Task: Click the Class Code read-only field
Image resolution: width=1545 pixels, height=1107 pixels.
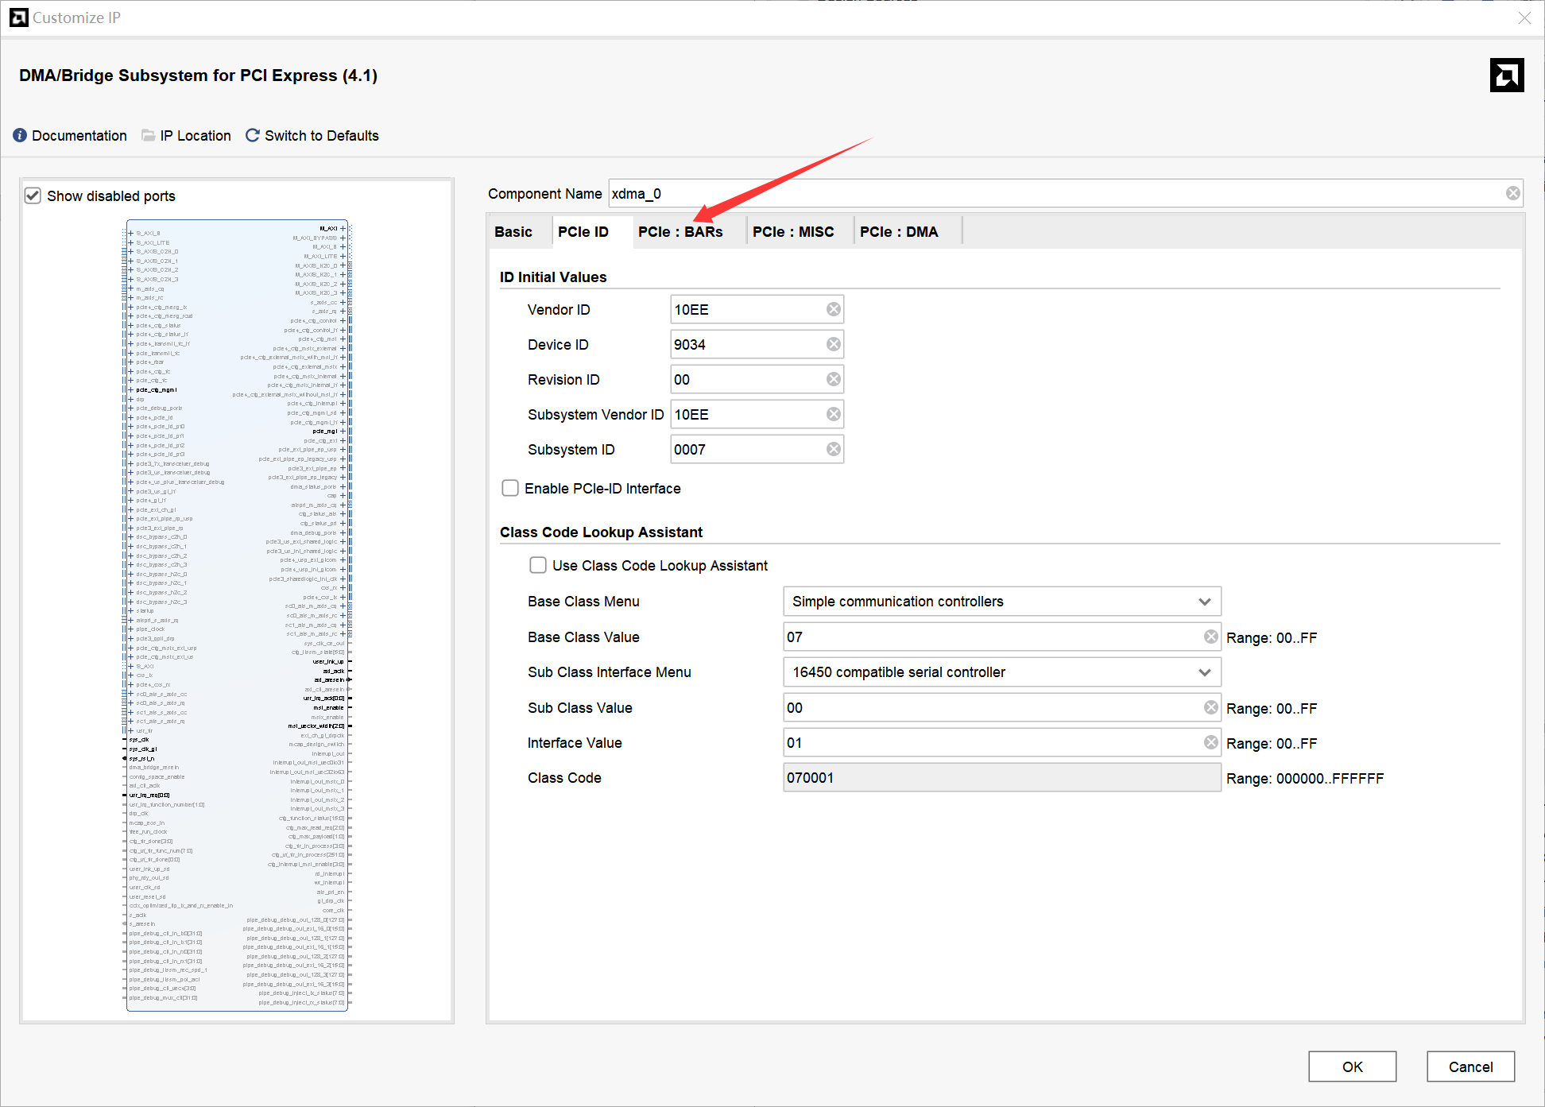Action: 1002,777
